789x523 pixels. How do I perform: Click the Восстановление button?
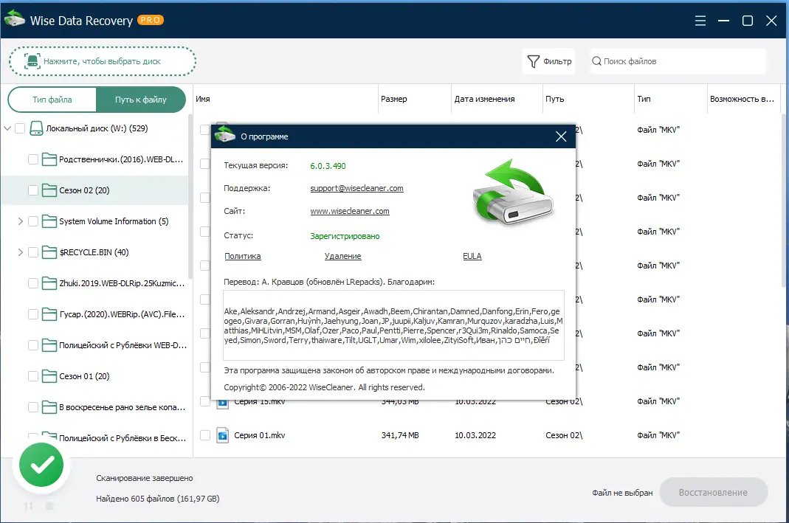713,492
